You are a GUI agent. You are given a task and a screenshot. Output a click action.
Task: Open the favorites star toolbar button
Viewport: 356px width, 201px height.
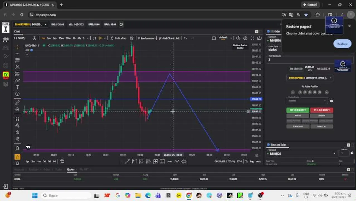point(17,157)
